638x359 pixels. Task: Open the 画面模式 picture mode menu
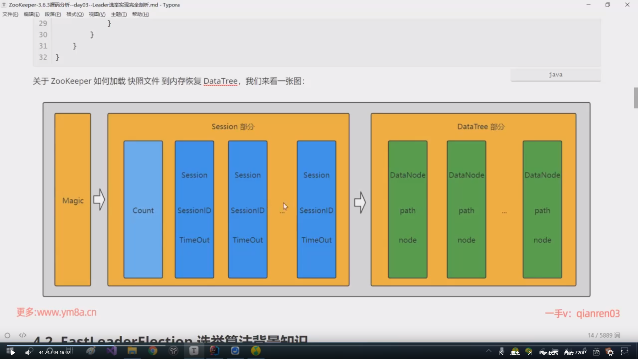(549, 352)
